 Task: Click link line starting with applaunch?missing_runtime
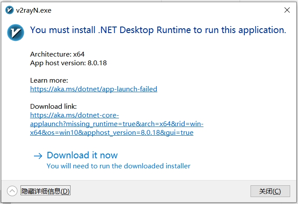pyautogui.click(x=116, y=124)
